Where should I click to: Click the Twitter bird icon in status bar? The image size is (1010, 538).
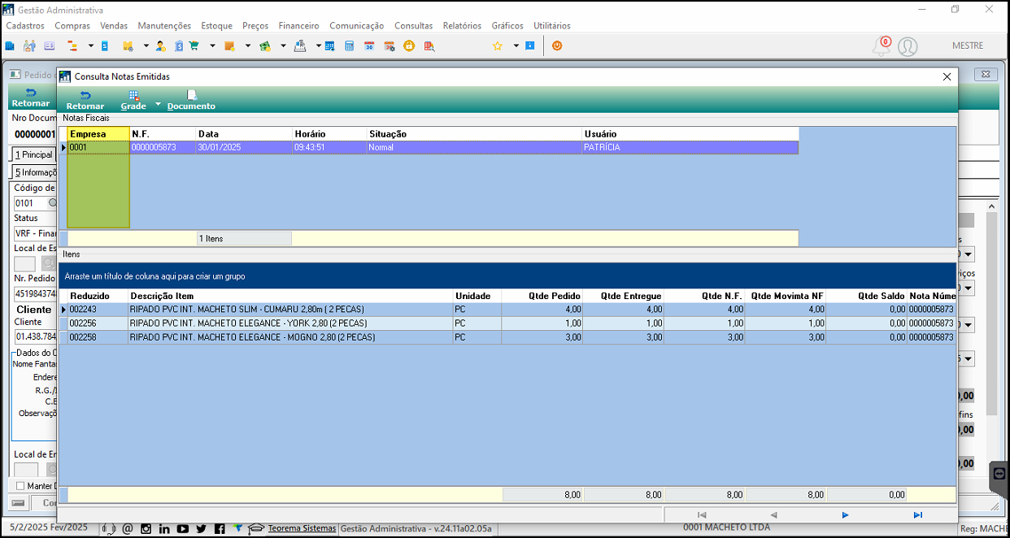(202, 529)
